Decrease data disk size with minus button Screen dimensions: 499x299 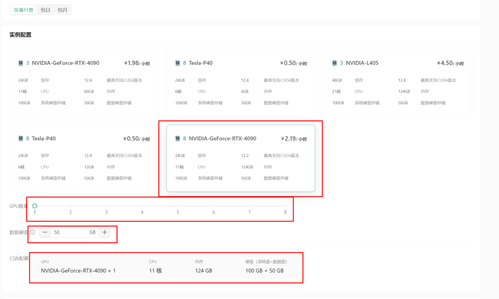pos(45,232)
